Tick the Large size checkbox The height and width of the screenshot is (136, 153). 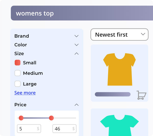click(x=18, y=84)
